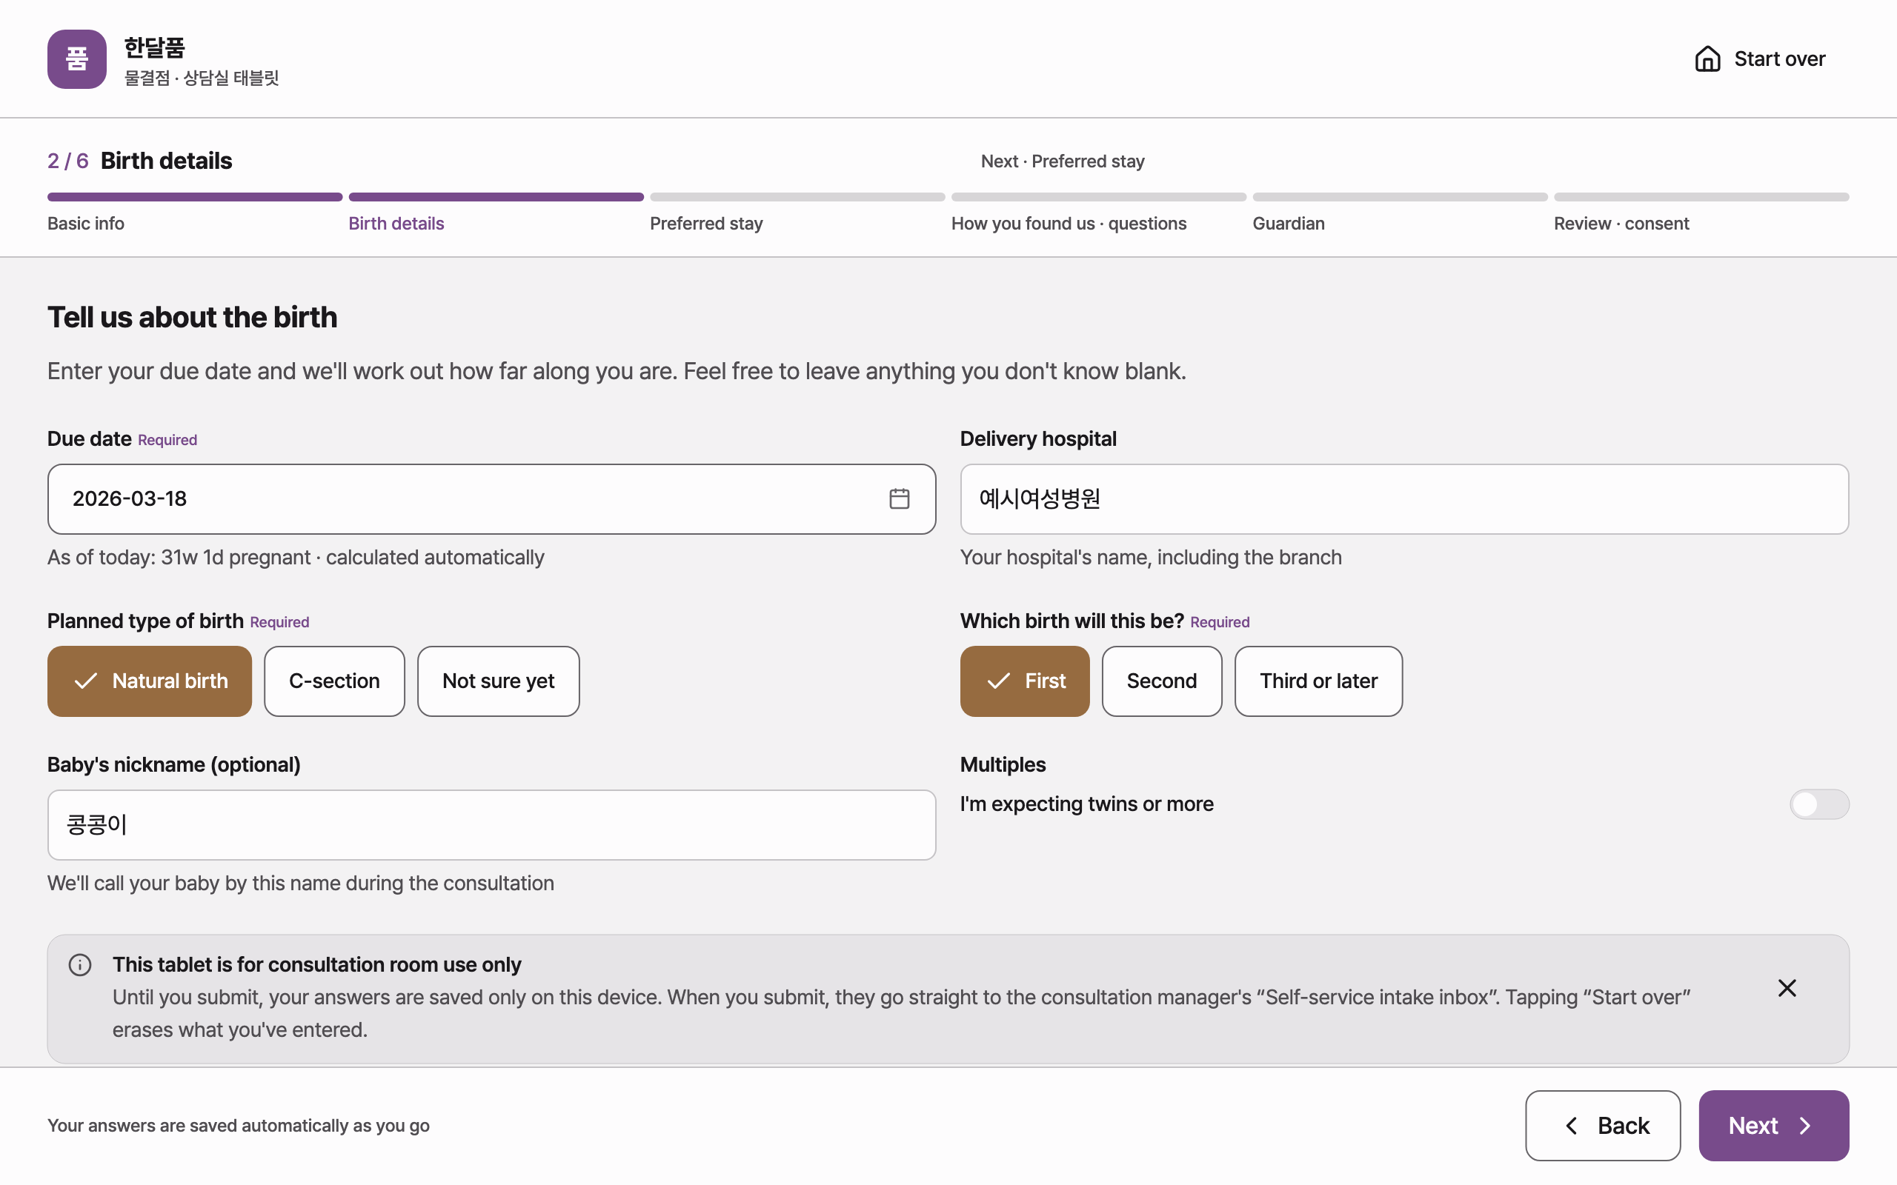1897x1185 pixels.
Task: Edit the Baby's nickname field
Action: 491,824
